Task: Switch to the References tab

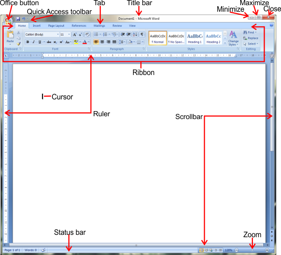Action: click(79, 26)
